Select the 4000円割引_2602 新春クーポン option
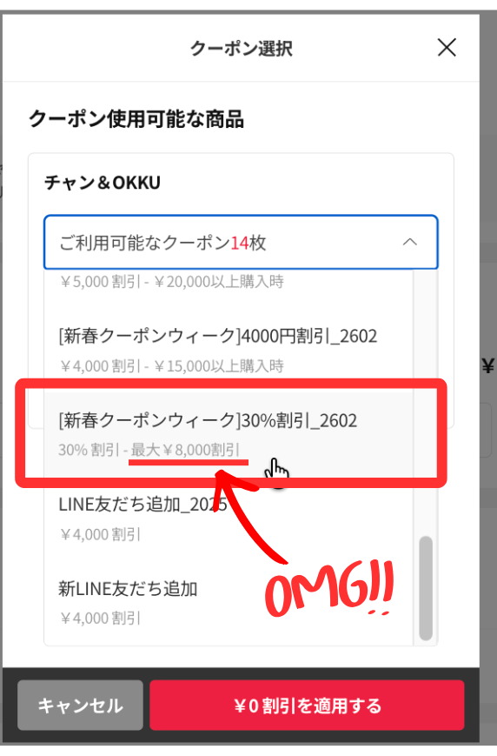The height and width of the screenshot is (756, 497). coord(229,350)
